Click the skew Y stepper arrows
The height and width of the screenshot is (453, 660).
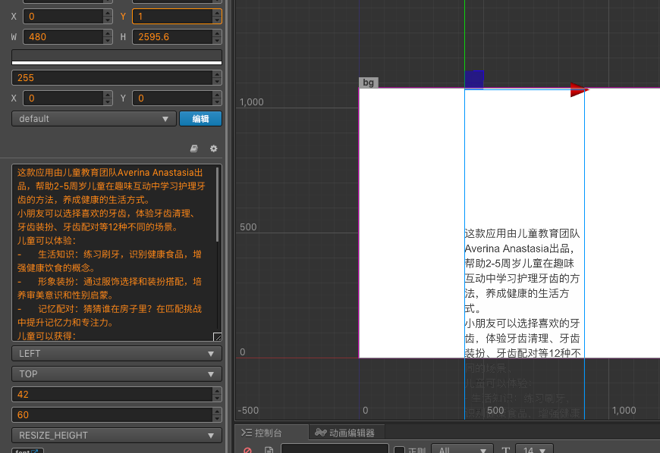tap(217, 98)
